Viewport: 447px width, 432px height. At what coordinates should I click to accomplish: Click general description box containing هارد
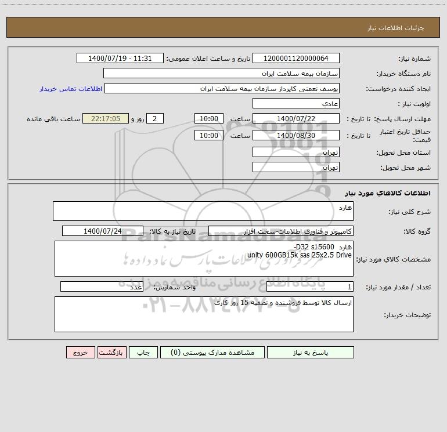(203, 211)
